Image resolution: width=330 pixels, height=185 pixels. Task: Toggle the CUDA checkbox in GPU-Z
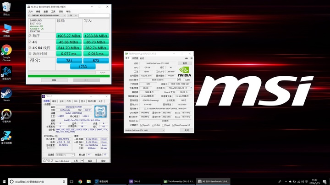tap(153, 125)
